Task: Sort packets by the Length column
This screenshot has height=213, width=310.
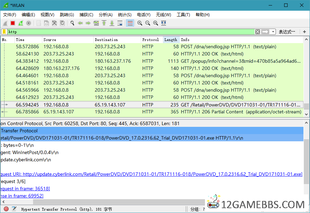Action: [x=171, y=40]
